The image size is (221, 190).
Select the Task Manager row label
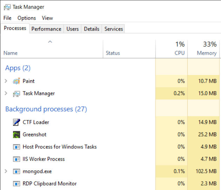click(39, 93)
